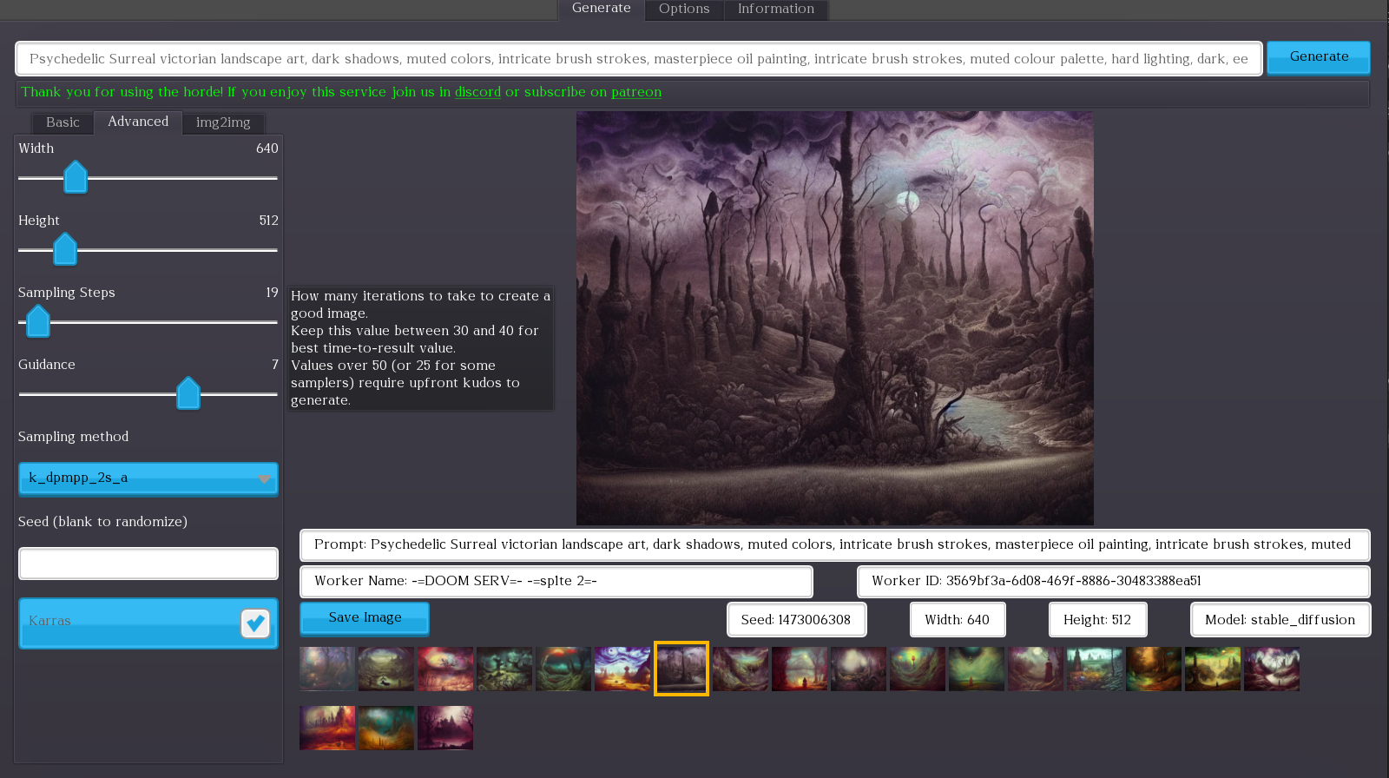Click the prompt text input box

639,59
